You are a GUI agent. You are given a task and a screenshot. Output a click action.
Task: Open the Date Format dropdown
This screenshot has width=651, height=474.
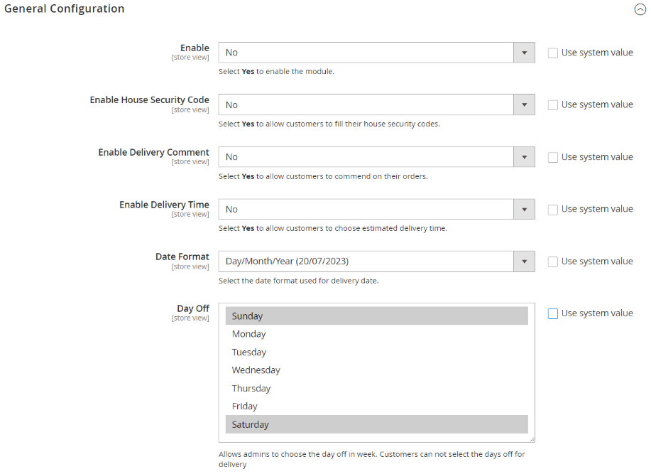(376, 262)
